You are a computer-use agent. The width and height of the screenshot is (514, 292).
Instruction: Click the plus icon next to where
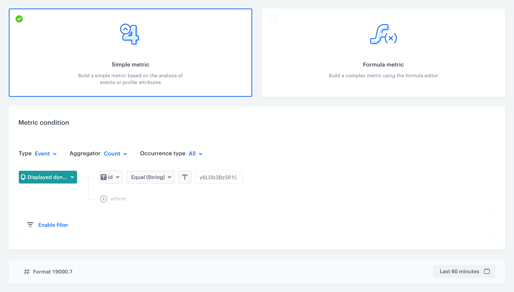coord(104,199)
